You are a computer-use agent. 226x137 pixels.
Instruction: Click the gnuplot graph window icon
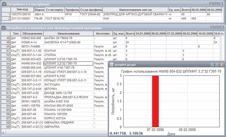coord(111,65)
